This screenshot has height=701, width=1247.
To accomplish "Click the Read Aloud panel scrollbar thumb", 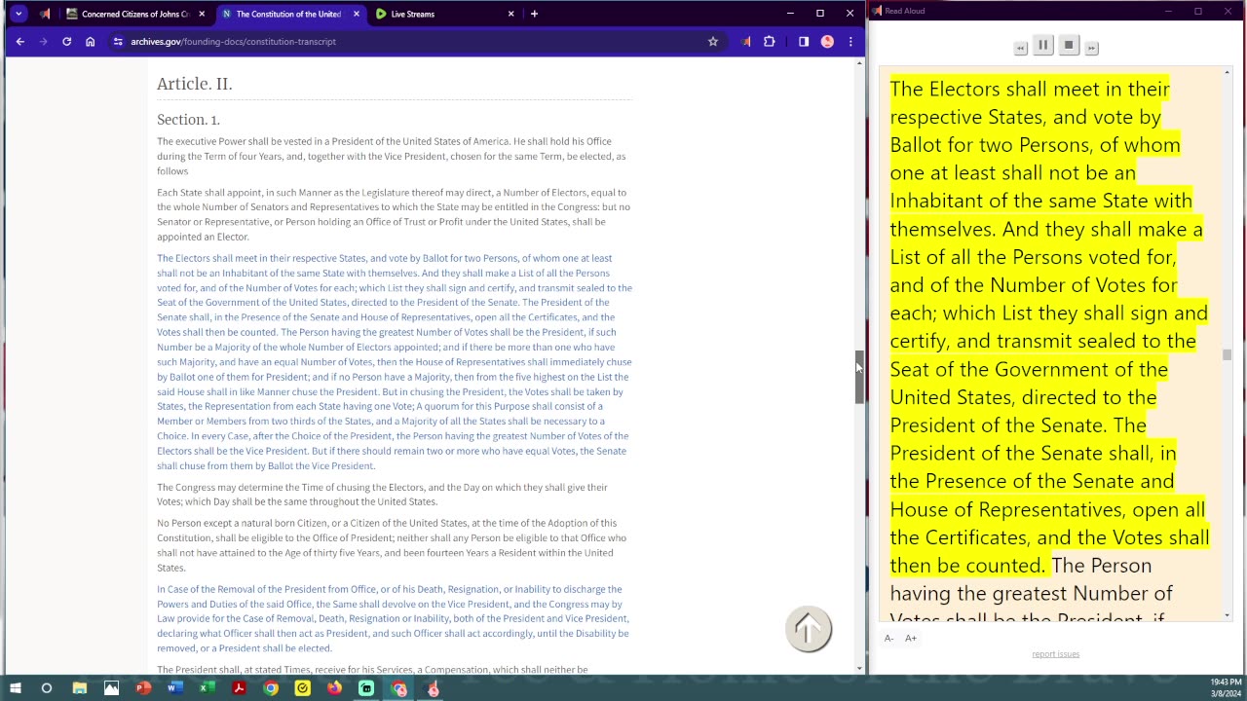I will [x=1227, y=355].
